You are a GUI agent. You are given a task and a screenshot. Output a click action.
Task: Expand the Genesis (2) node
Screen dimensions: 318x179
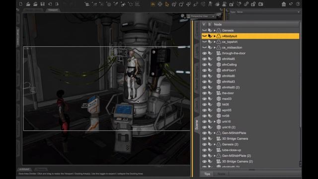click(x=215, y=144)
